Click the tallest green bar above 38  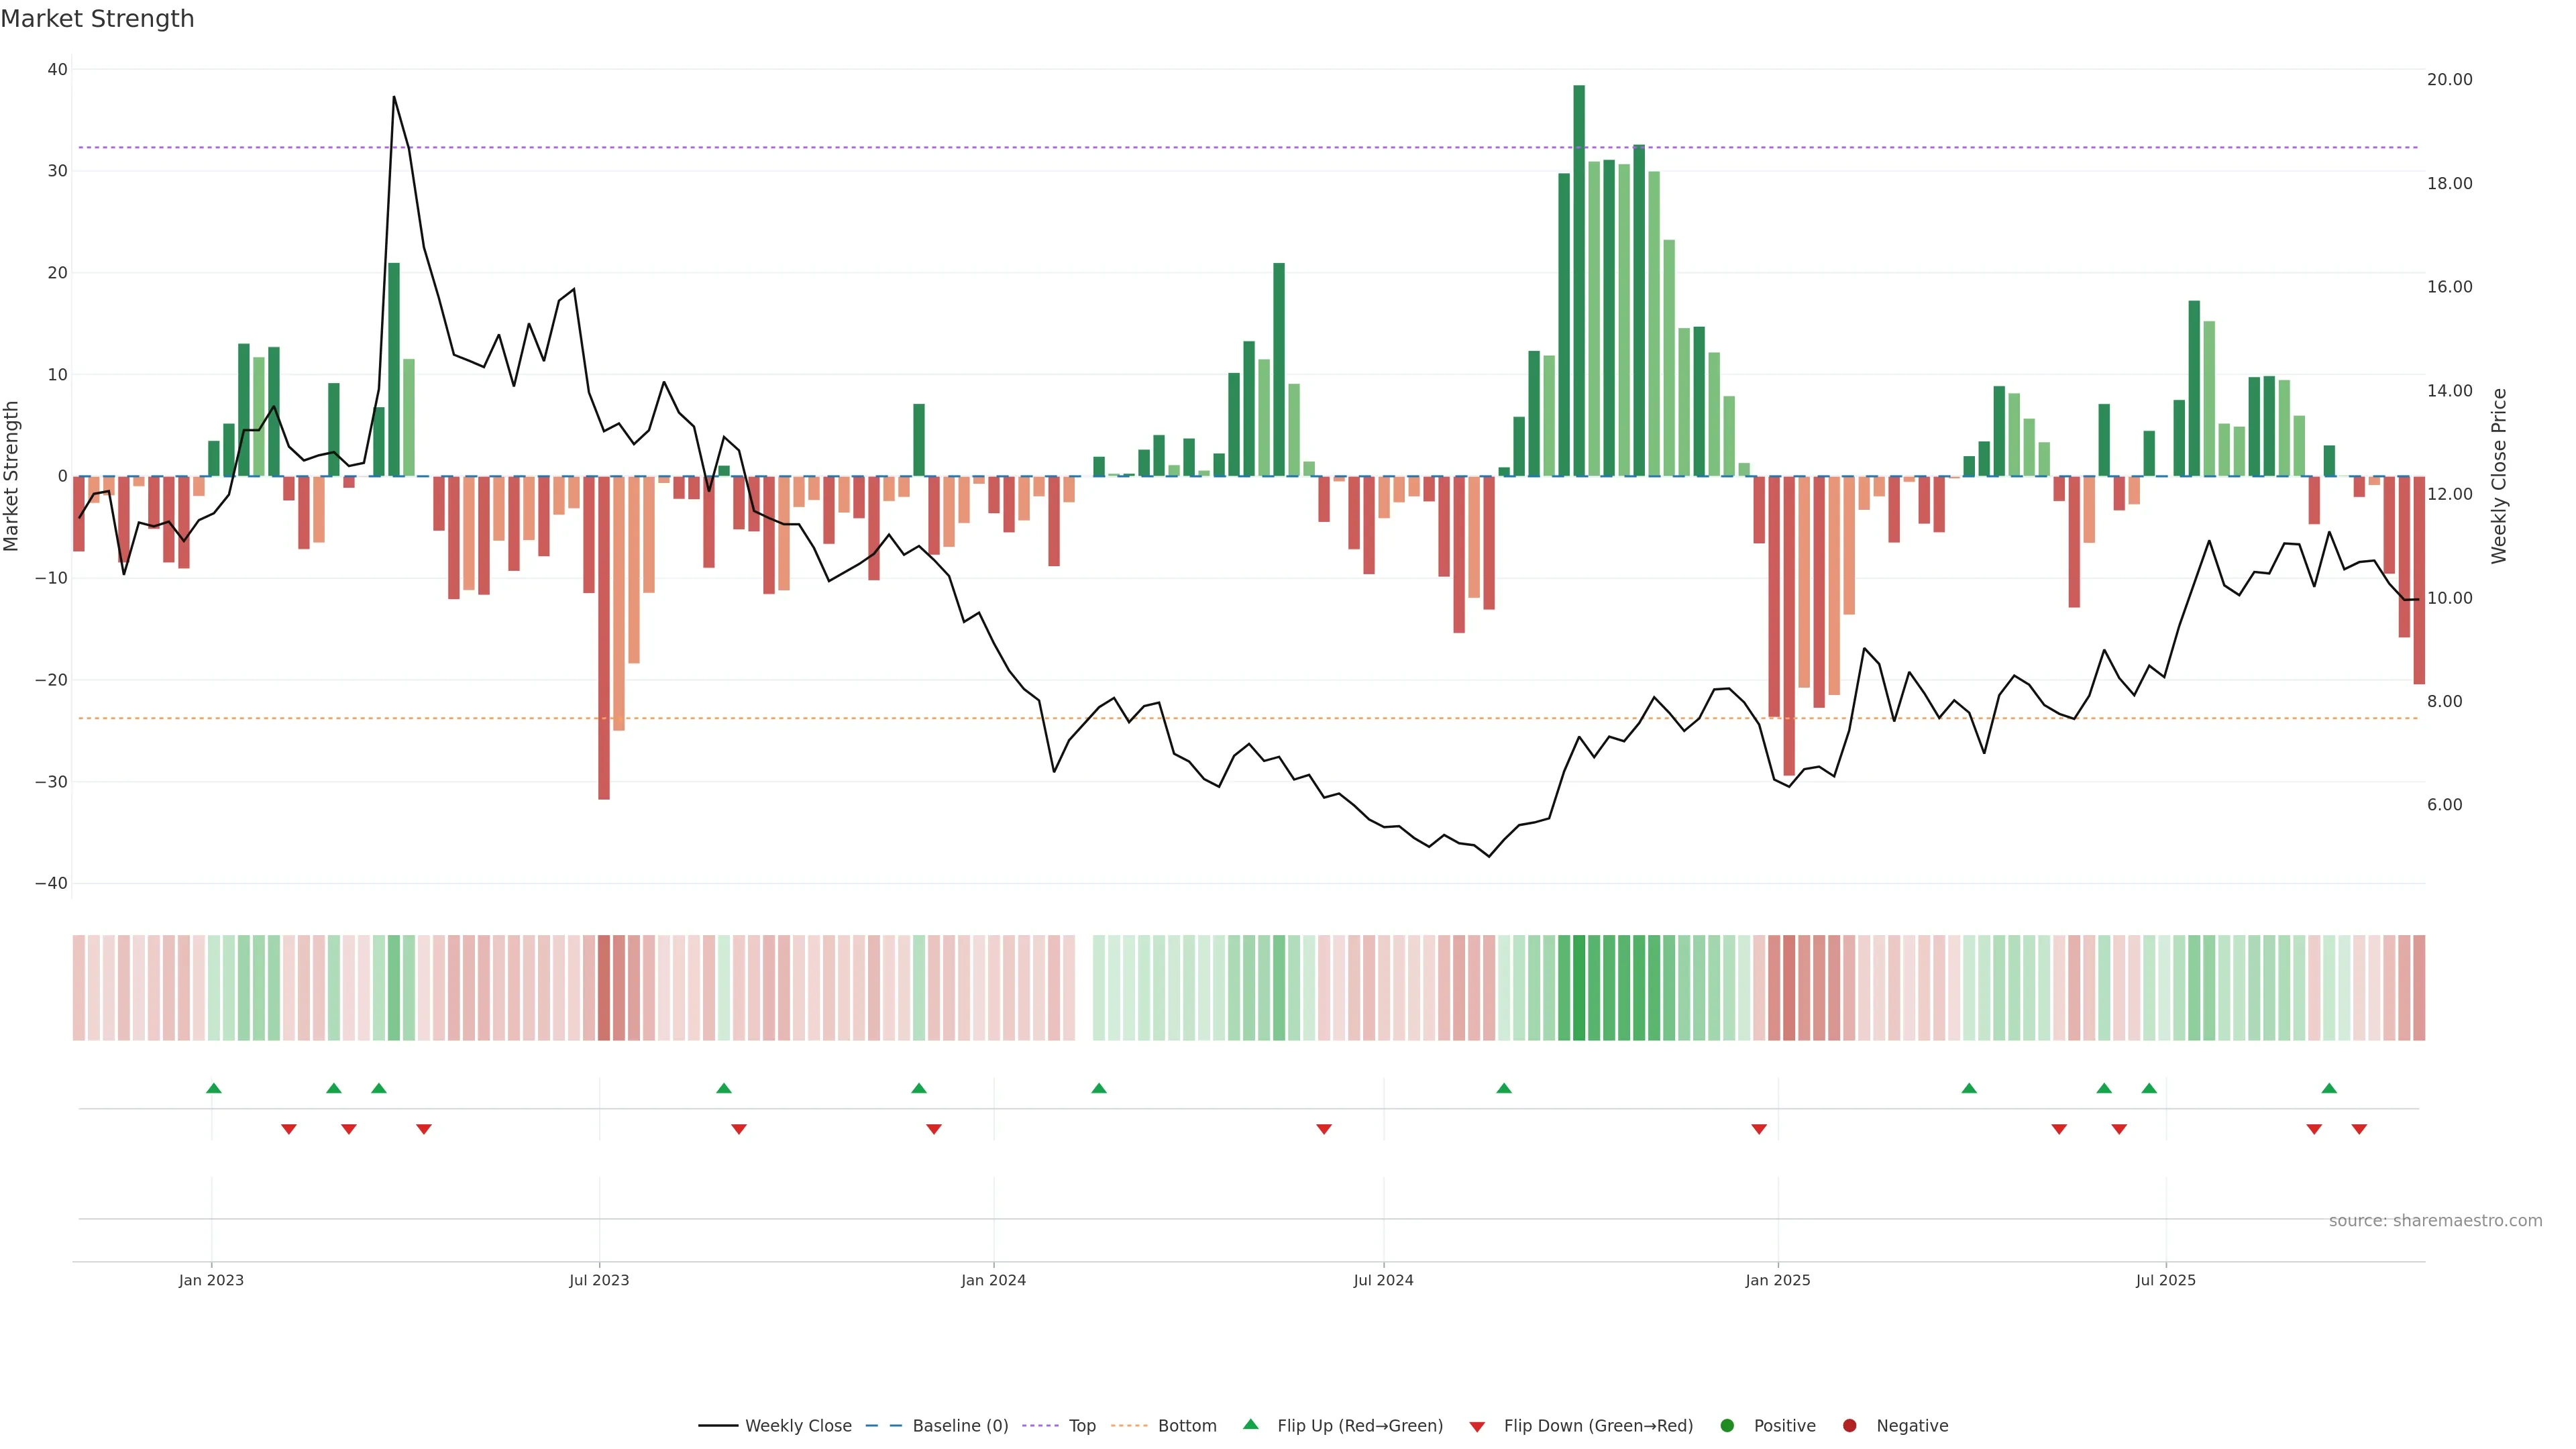pos(1579,280)
